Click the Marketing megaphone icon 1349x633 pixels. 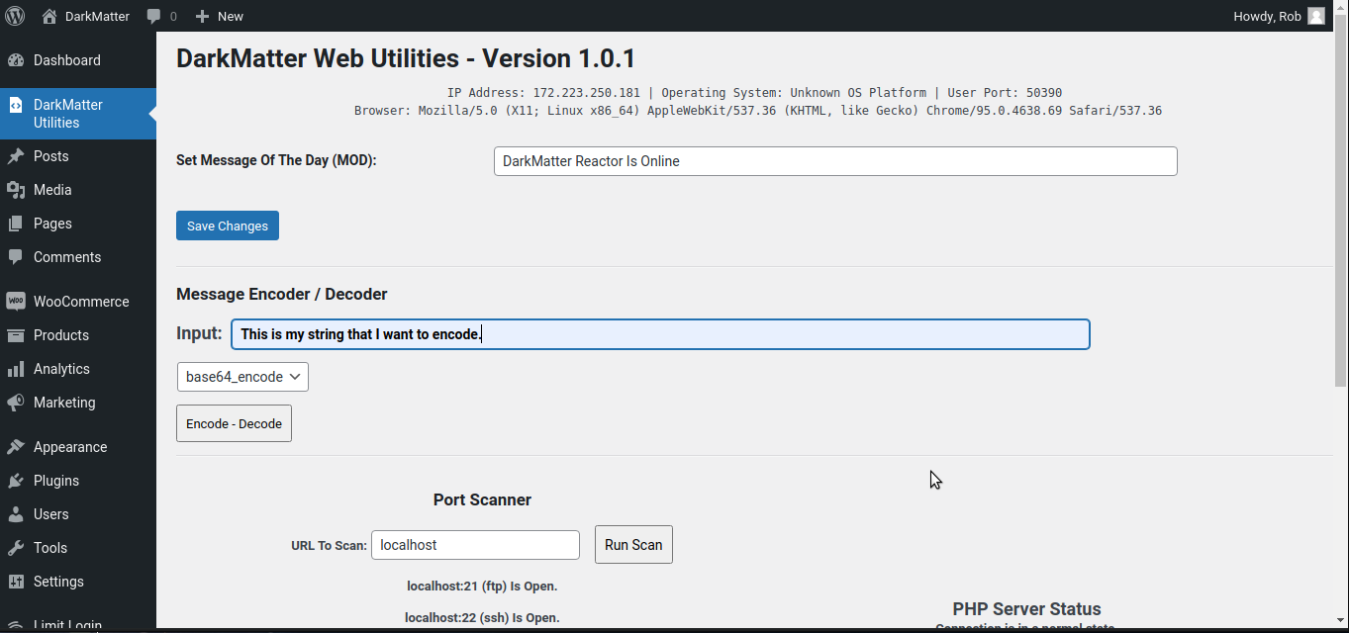tap(15, 403)
